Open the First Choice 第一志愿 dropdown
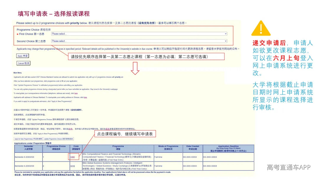The height and width of the screenshot is (179, 319). tap(139, 34)
